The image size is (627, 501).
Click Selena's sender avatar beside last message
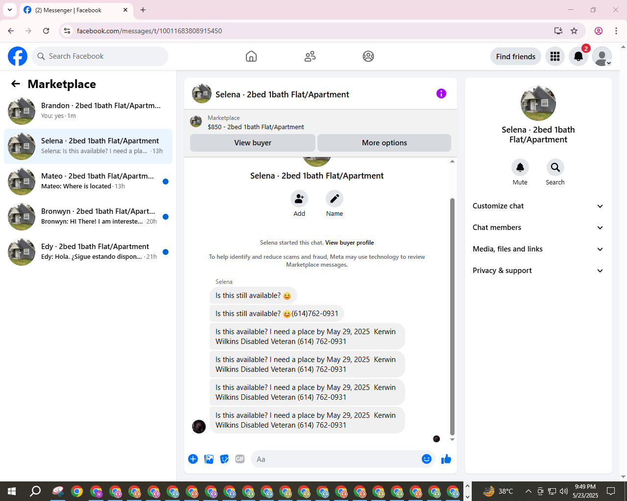point(199,427)
